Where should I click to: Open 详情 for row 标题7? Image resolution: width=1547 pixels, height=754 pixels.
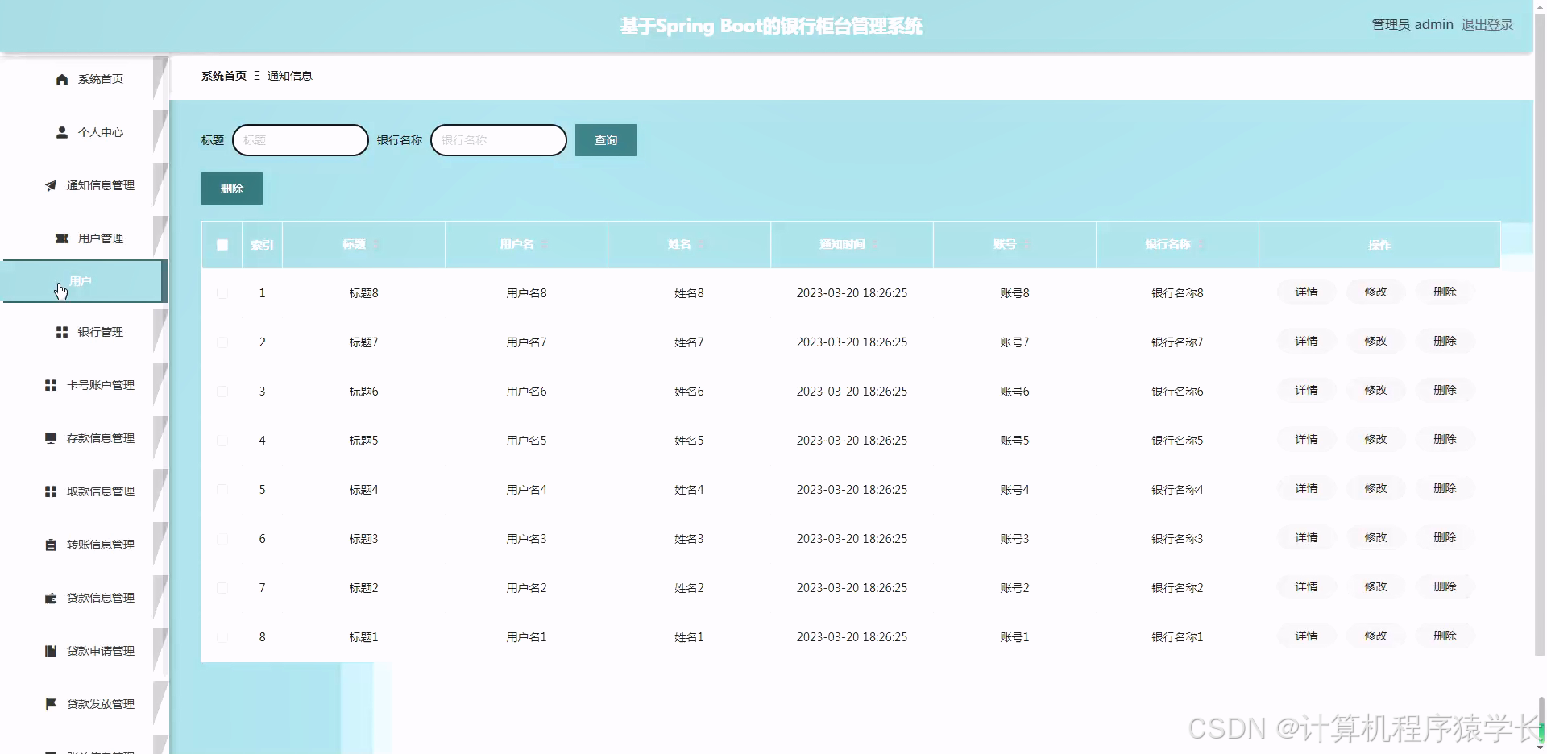tap(1306, 341)
